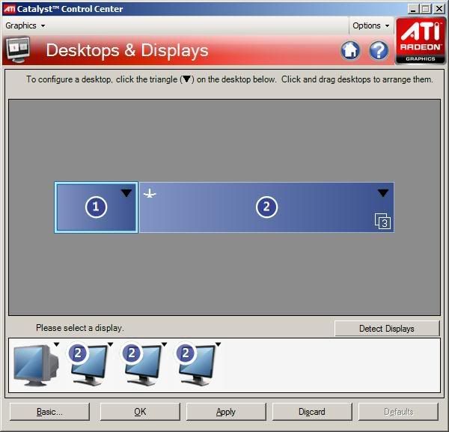This screenshot has height=432, width=449.
Task: Open the dropdown arrow of the CRT display
Action: pos(56,344)
